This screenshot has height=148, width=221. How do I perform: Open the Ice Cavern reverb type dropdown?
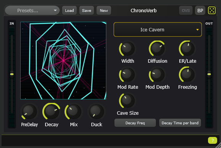point(158,29)
